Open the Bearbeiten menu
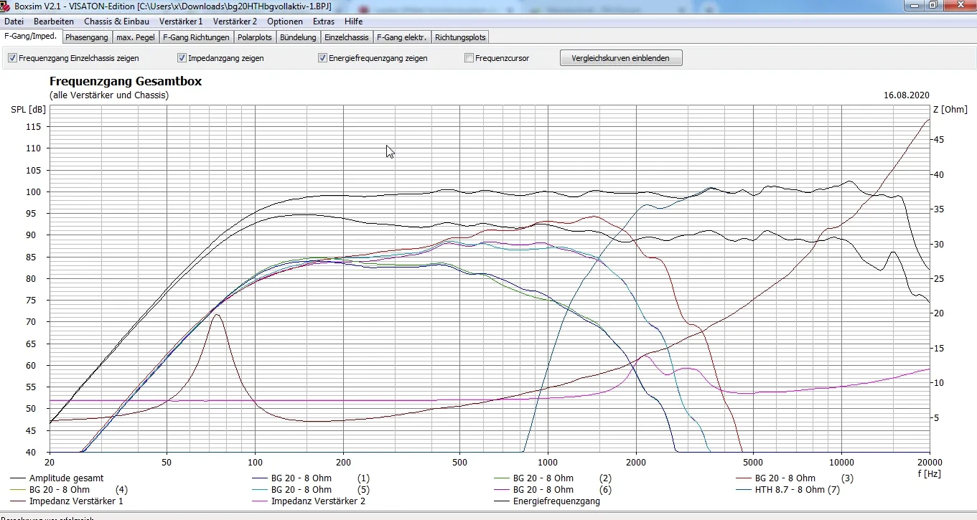Viewport: 977px width, 520px height. pyautogui.click(x=54, y=22)
